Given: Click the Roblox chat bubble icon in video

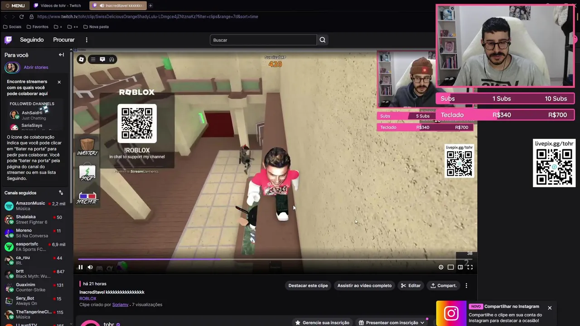Looking at the screenshot, I should (x=102, y=59).
